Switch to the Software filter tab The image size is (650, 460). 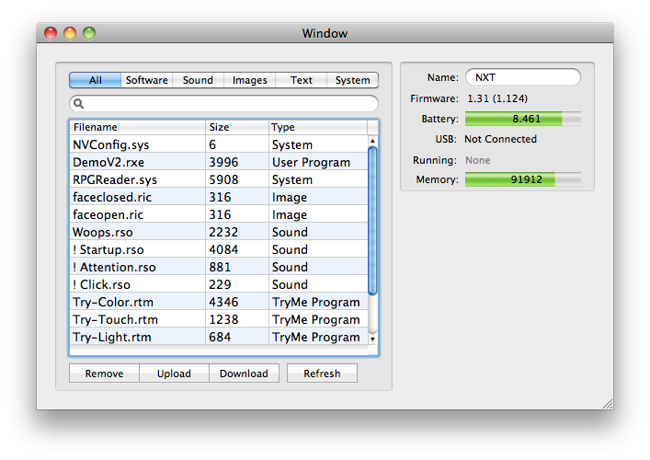coord(146,80)
